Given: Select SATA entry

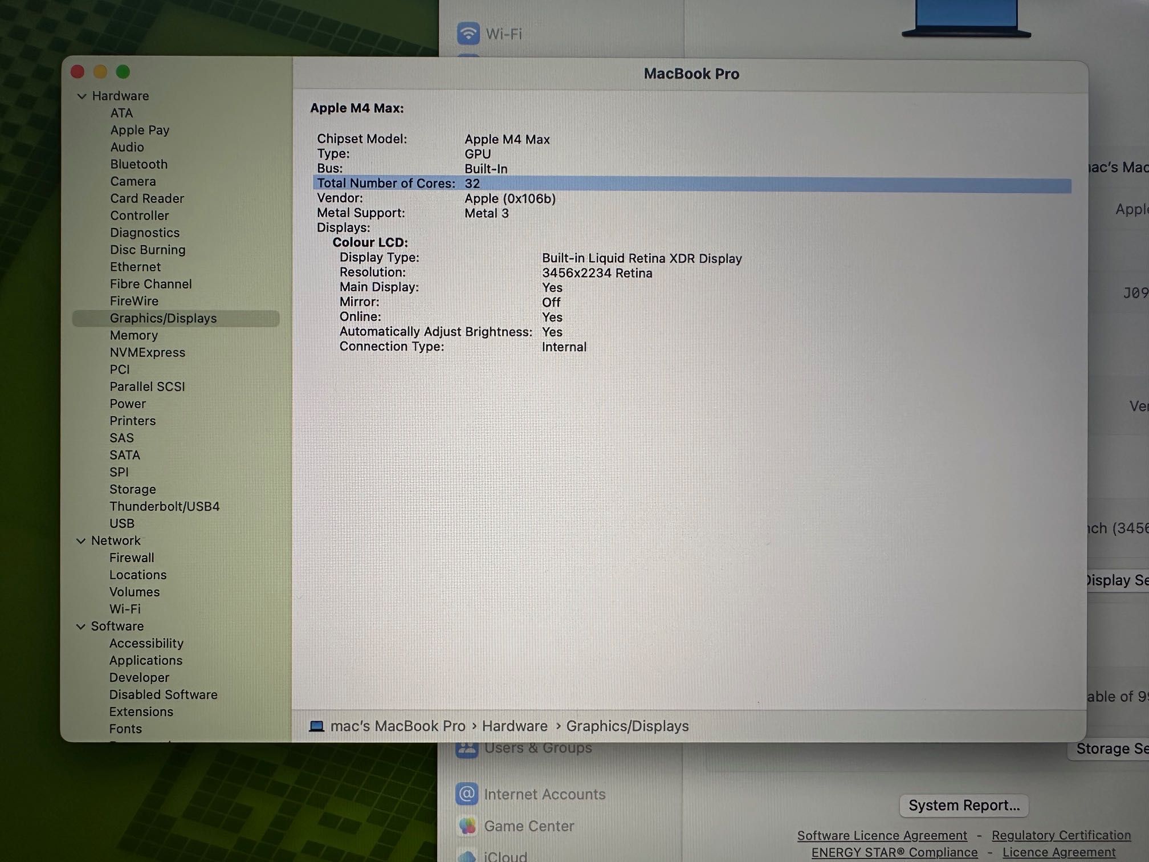Looking at the screenshot, I should coord(125,455).
